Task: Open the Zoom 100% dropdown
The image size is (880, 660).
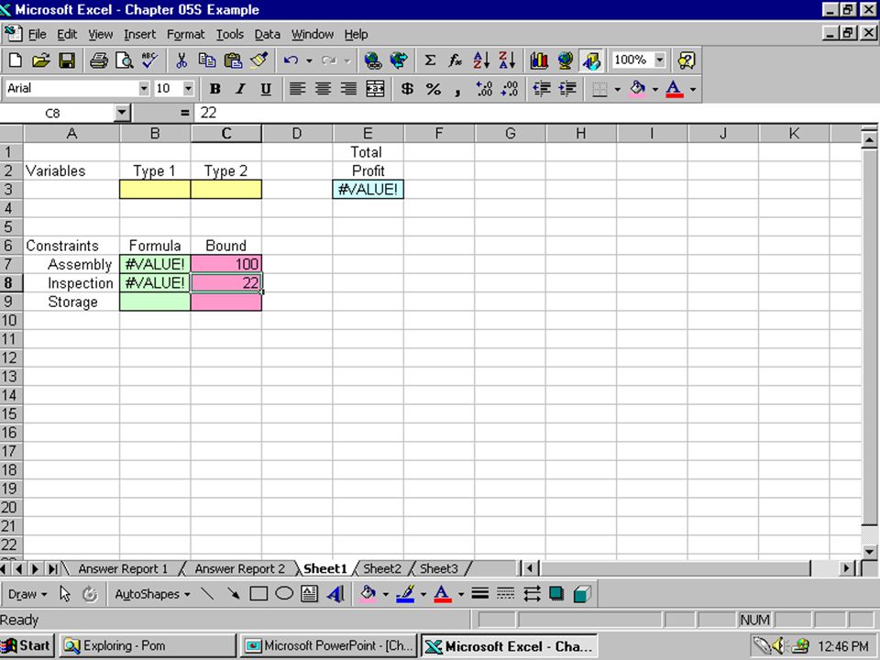Action: pyautogui.click(x=660, y=60)
